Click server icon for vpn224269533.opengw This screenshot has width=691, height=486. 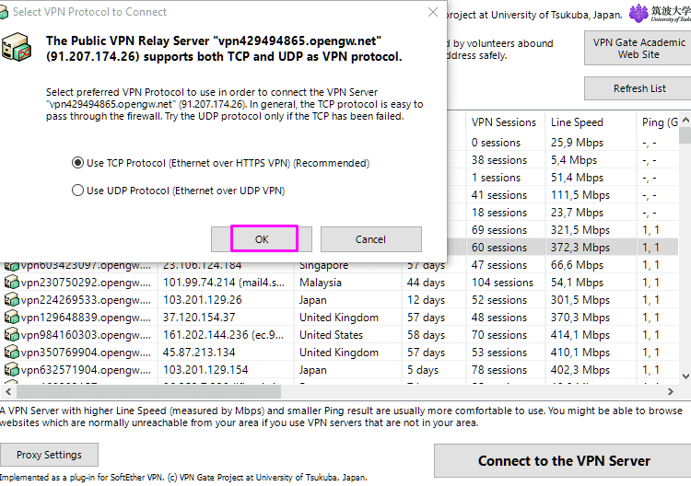pyautogui.click(x=11, y=300)
